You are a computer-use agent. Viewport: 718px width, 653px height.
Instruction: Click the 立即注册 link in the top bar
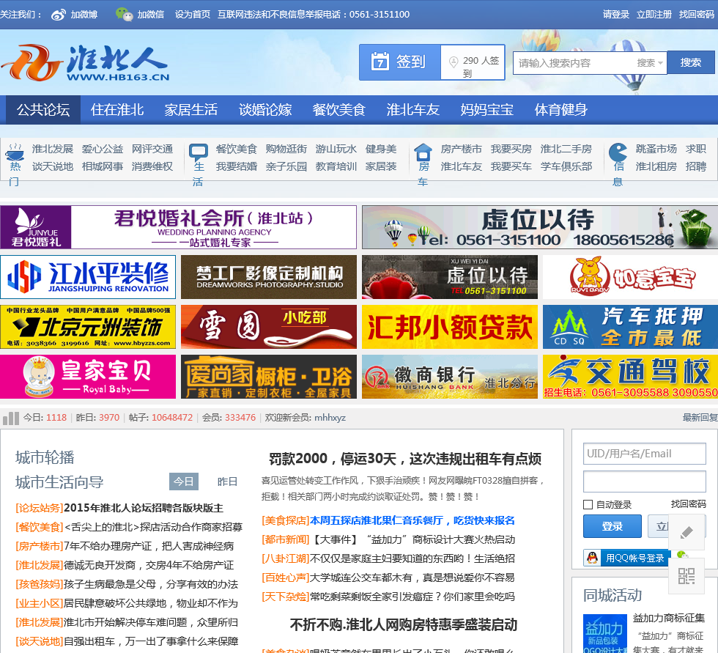[654, 15]
